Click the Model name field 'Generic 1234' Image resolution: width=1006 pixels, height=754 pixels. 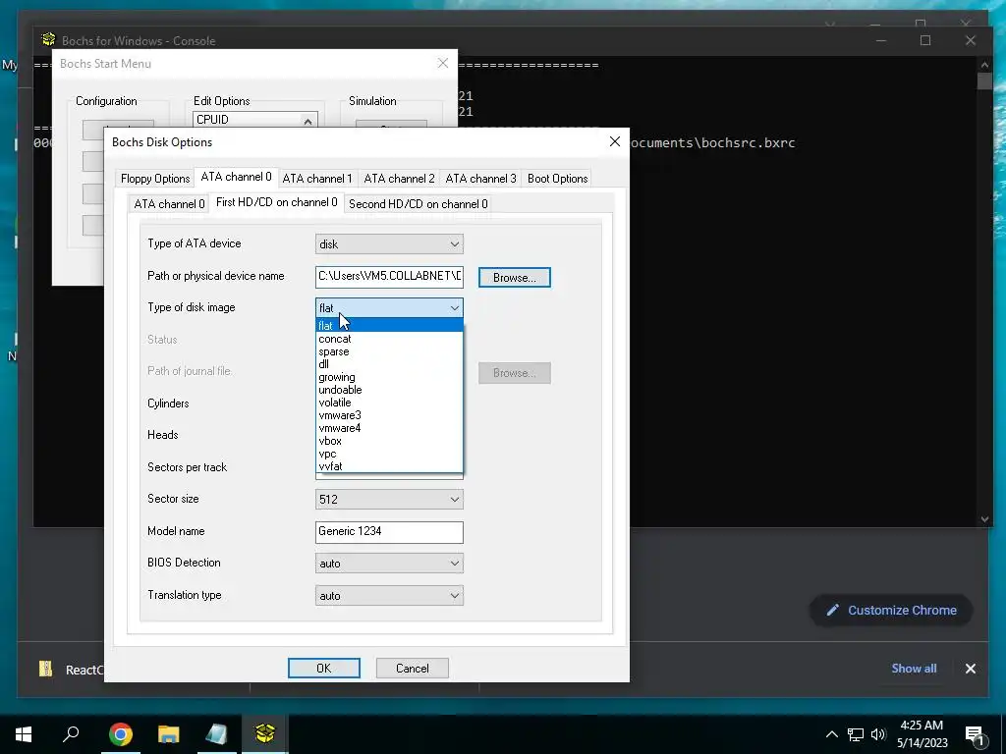(x=389, y=531)
